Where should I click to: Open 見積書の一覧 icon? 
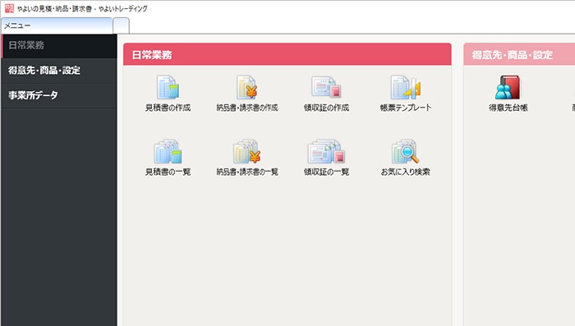[x=168, y=151]
